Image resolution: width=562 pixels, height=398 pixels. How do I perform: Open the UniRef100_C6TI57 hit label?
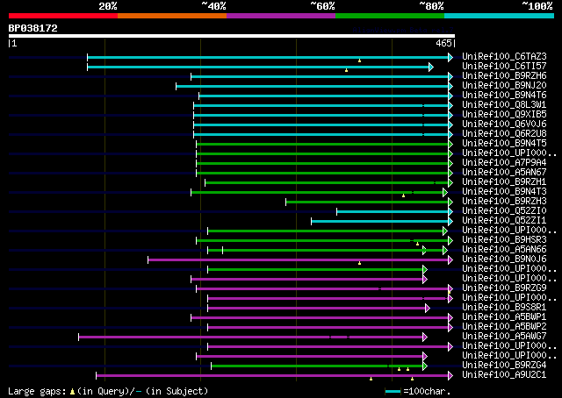pyautogui.click(x=504, y=67)
